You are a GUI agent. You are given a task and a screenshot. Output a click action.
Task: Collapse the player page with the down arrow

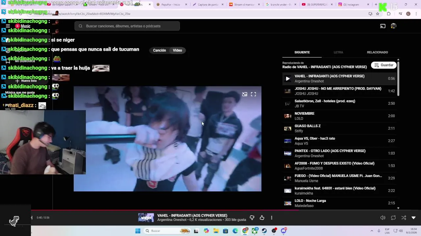tap(414, 218)
